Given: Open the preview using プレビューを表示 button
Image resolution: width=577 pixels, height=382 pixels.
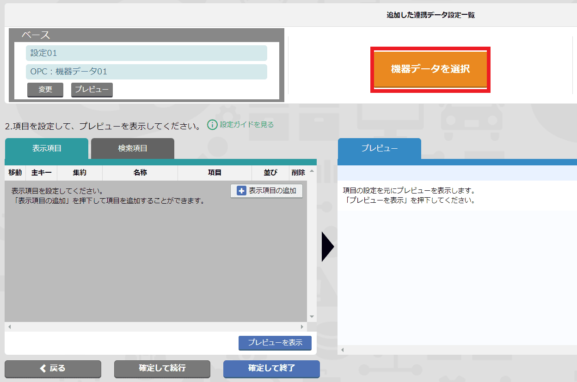Looking at the screenshot, I should pos(275,343).
